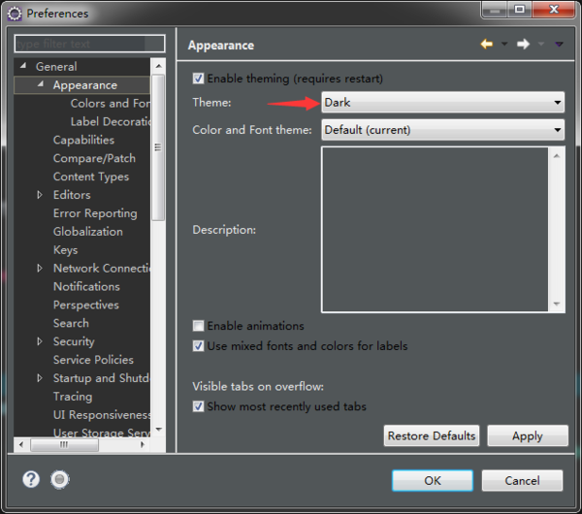Open the forward history dropdown arrow

coord(541,45)
